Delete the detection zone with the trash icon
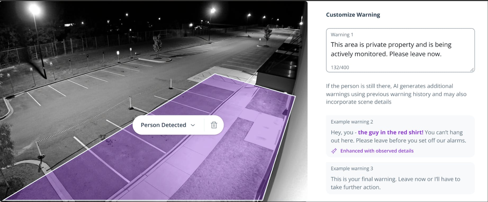The height and width of the screenshot is (202, 488). (x=214, y=125)
